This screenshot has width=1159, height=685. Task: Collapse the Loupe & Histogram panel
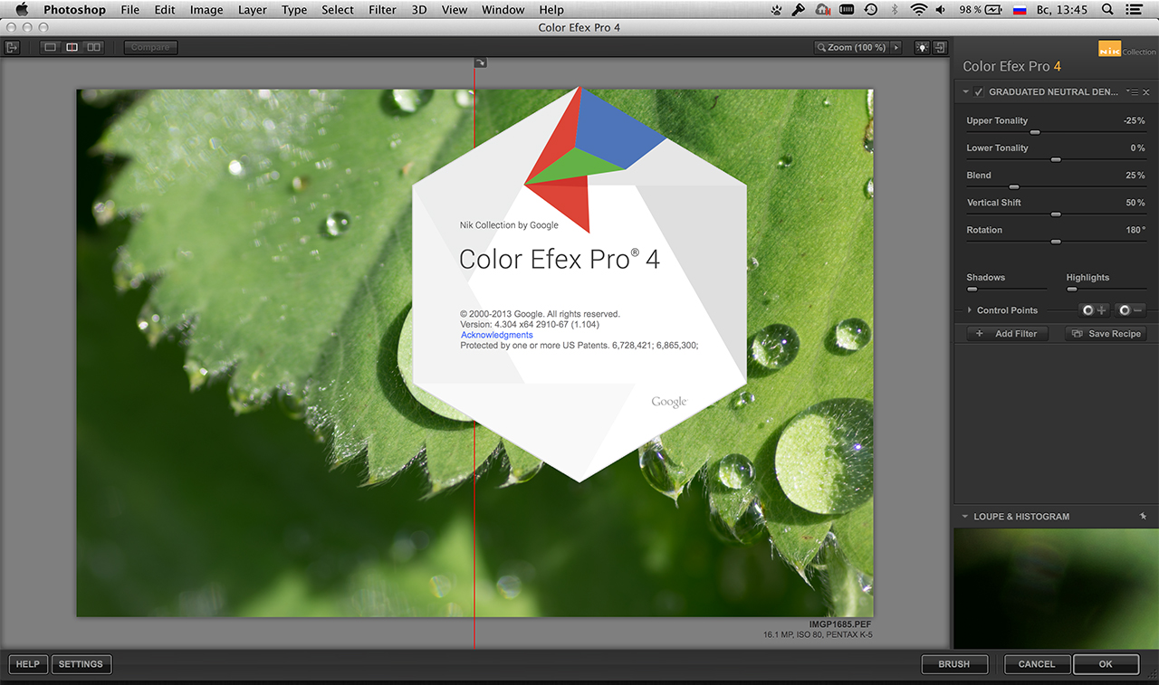(965, 517)
